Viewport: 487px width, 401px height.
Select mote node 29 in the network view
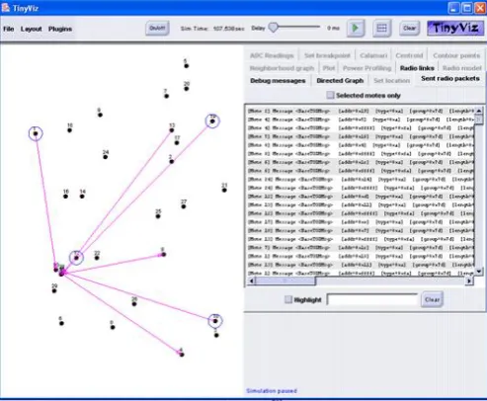[x=54, y=290]
